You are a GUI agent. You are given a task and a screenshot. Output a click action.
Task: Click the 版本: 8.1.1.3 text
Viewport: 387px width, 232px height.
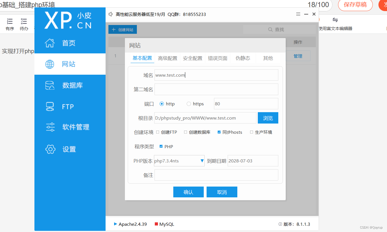(x=297, y=224)
